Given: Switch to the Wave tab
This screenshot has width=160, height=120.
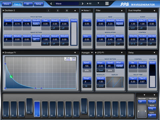Looking at the screenshot, I should point(7,4).
